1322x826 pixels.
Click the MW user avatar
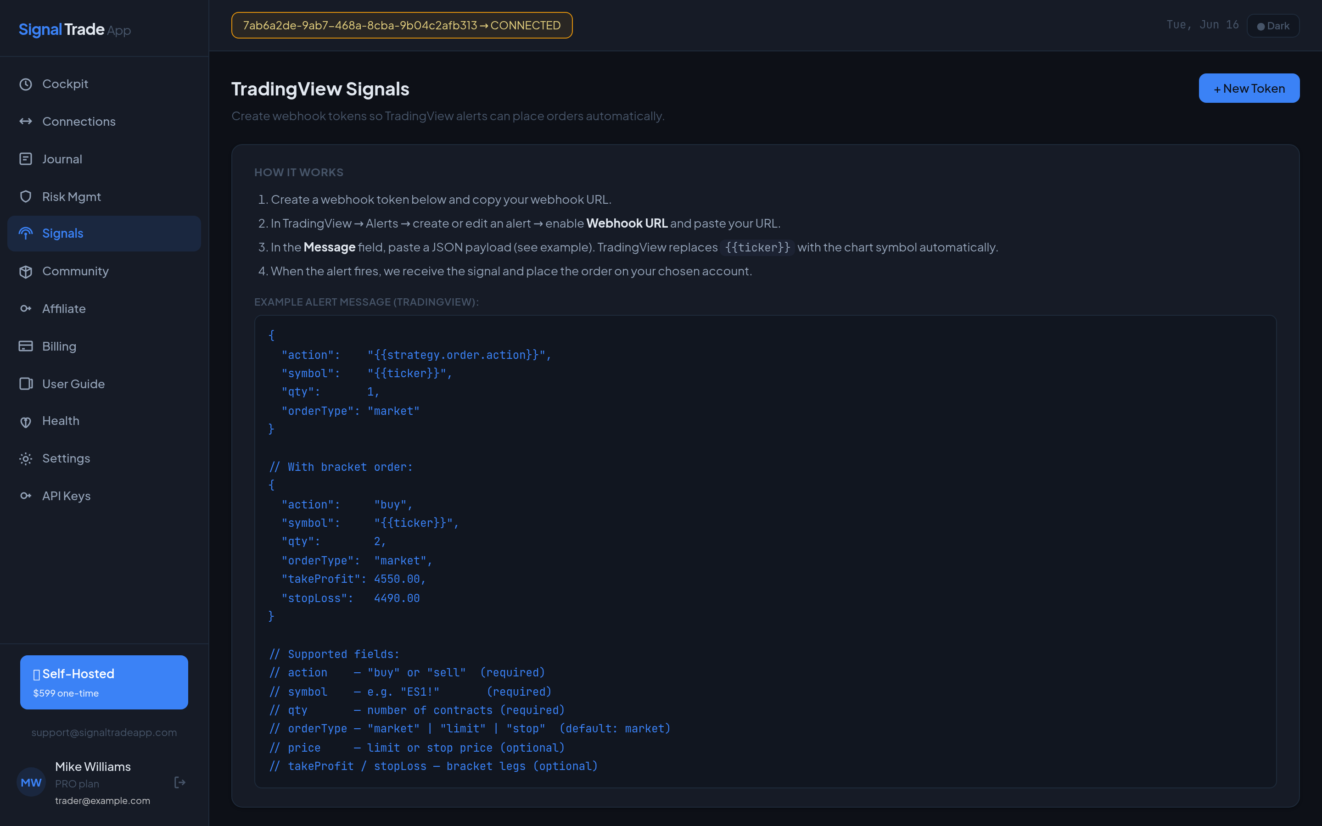[31, 783]
